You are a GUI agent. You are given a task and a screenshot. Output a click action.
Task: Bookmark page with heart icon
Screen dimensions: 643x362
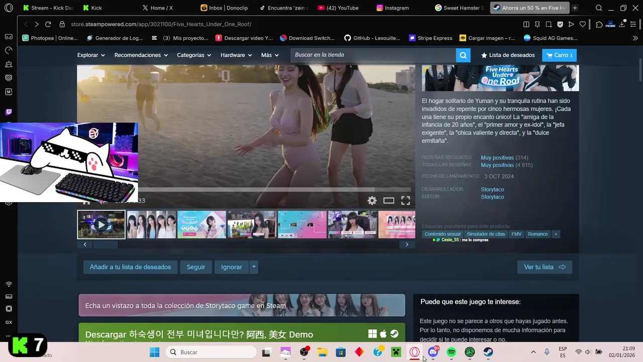pyautogui.click(x=583, y=24)
